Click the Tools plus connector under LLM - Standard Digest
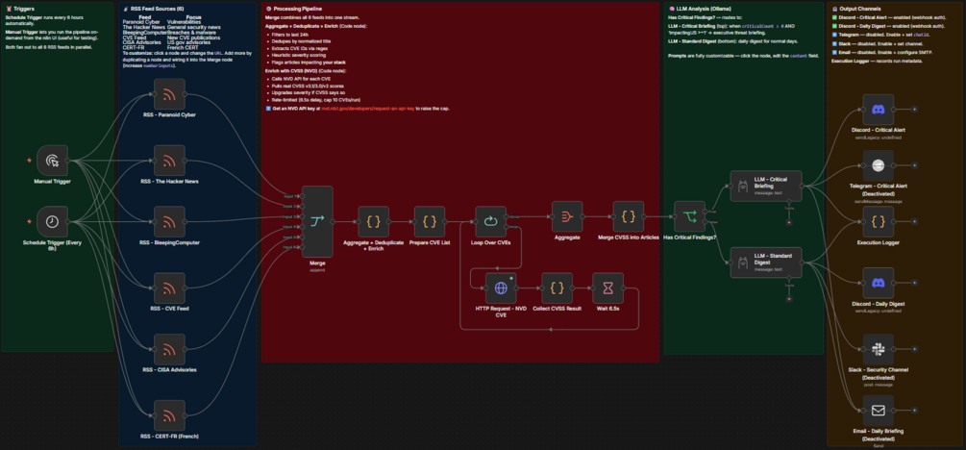Screen dimensions: 966x450 (x=788, y=298)
